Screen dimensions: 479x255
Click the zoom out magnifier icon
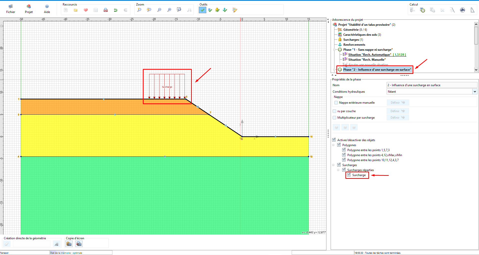click(159, 10)
